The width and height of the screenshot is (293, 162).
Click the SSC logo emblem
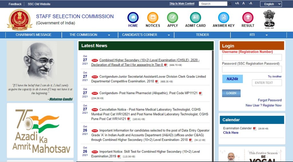(x=19, y=20)
